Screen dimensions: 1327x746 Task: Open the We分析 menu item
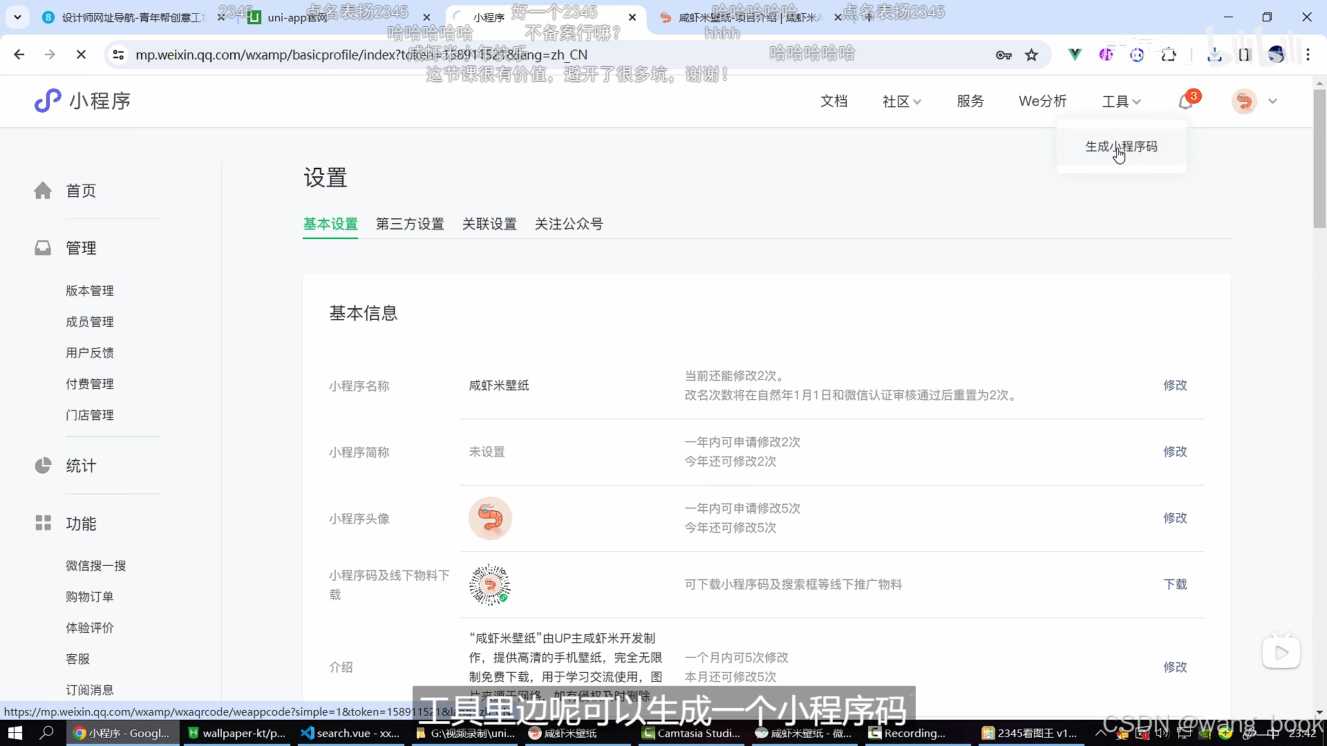pyautogui.click(x=1043, y=102)
